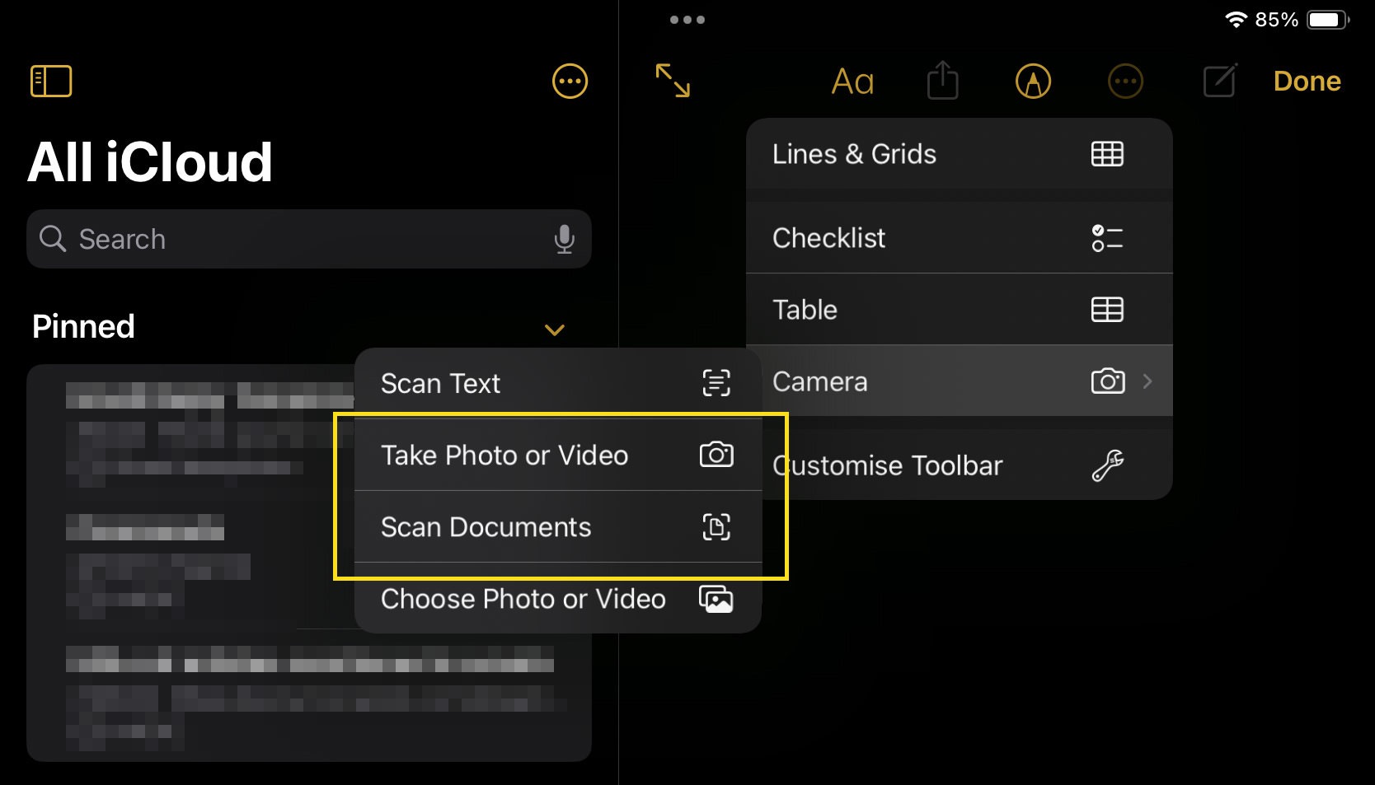Image resolution: width=1375 pixels, height=785 pixels.
Task: Expand Camera submenu chevron
Action: coord(1147,381)
